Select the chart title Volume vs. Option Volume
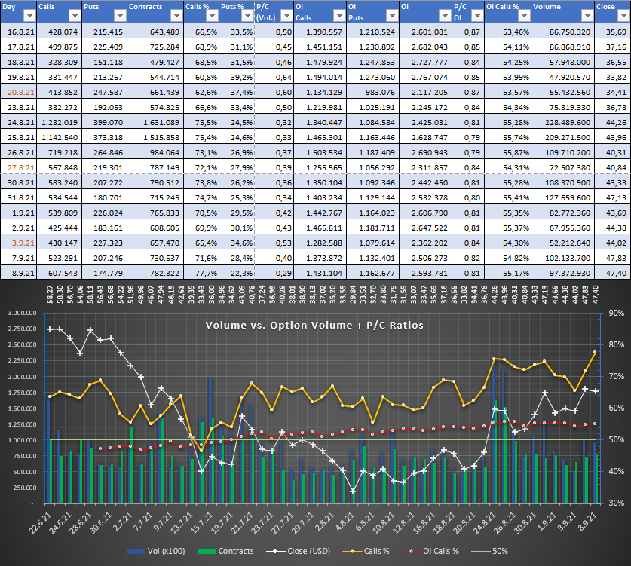631x566 pixels. pos(314,325)
